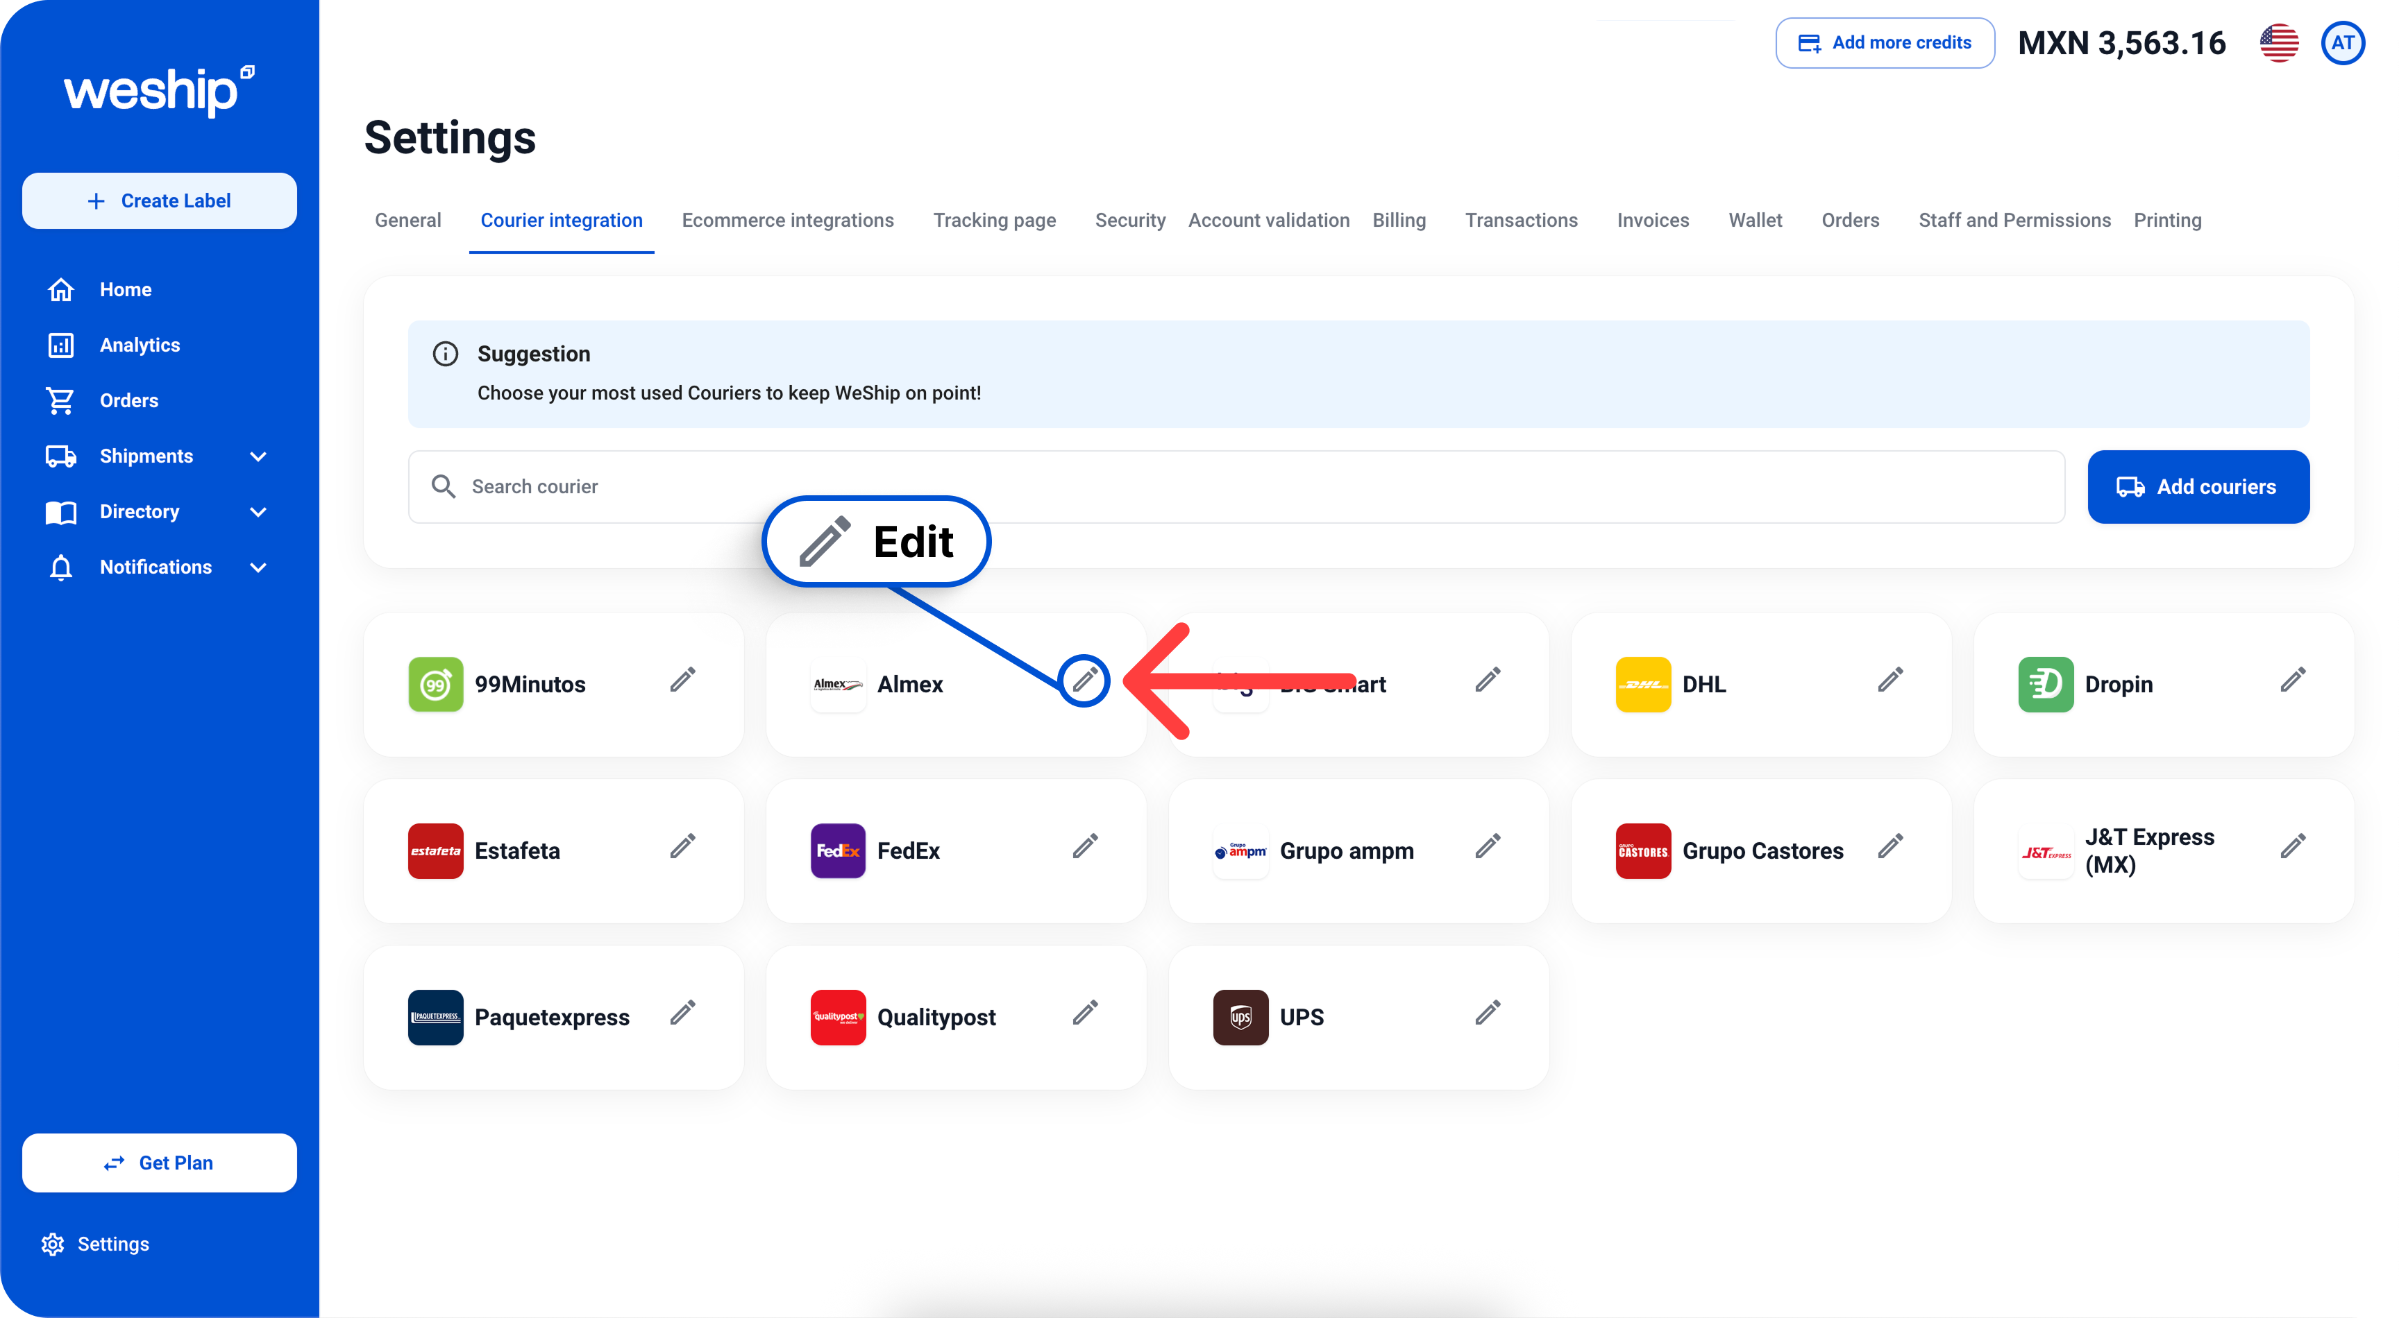2399x1318 pixels.
Task: Edit the Paquetexpress courier
Action: 682,1013
